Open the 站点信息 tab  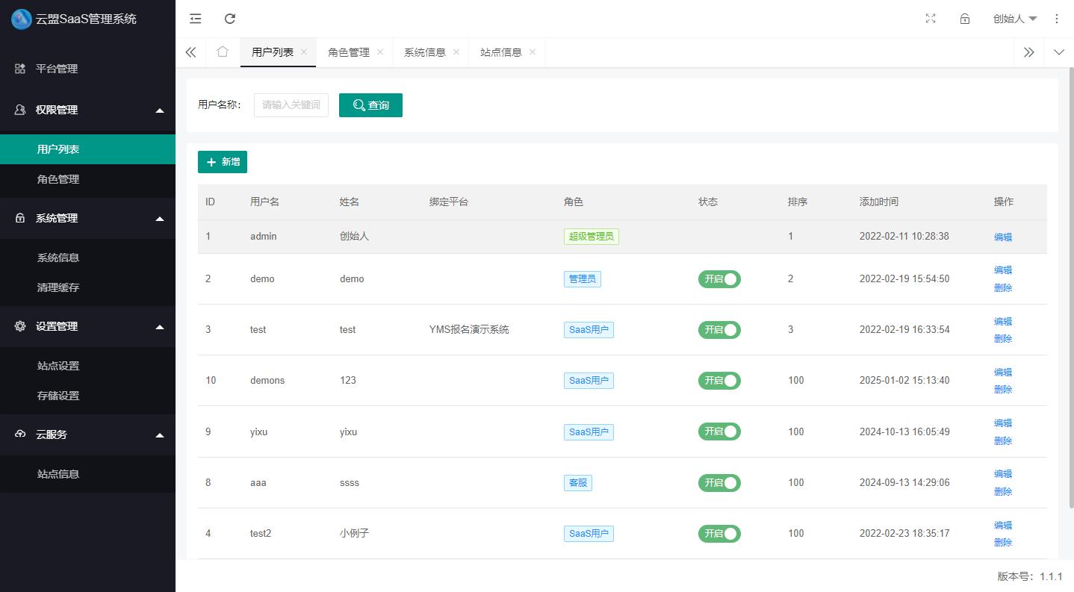click(x=501, y=52)
